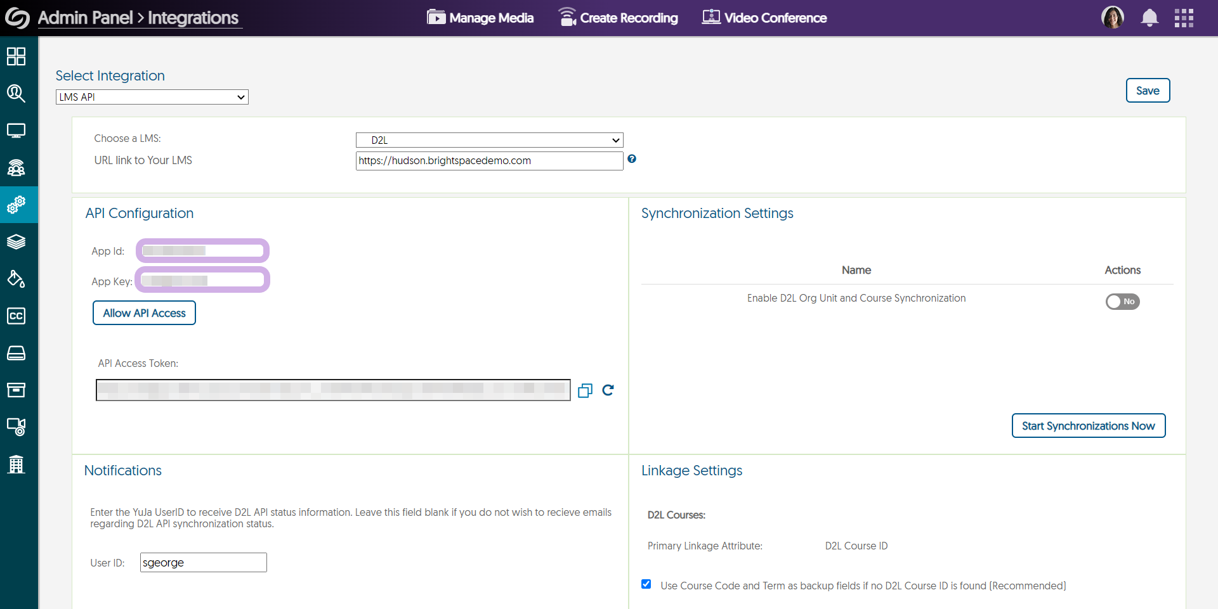Open the Choose a LMS dropdown
This screenshot has height=609, width=1218.
pyautogui.click(x=490, y=140)
